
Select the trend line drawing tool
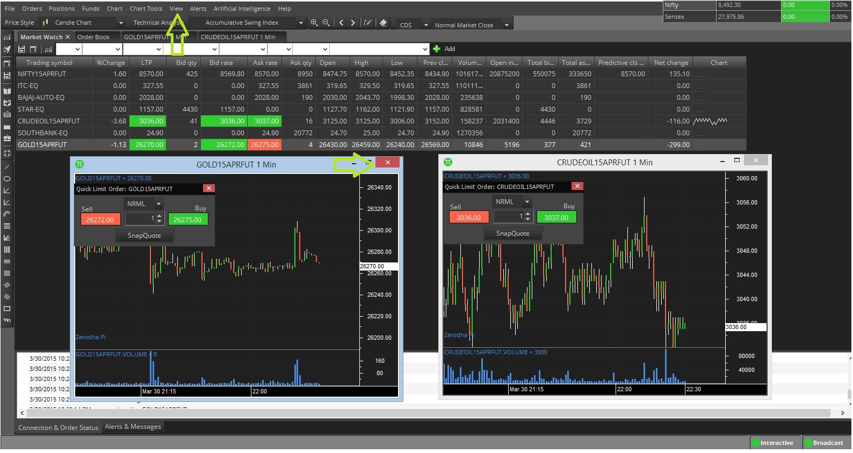[x=7, y=167]
